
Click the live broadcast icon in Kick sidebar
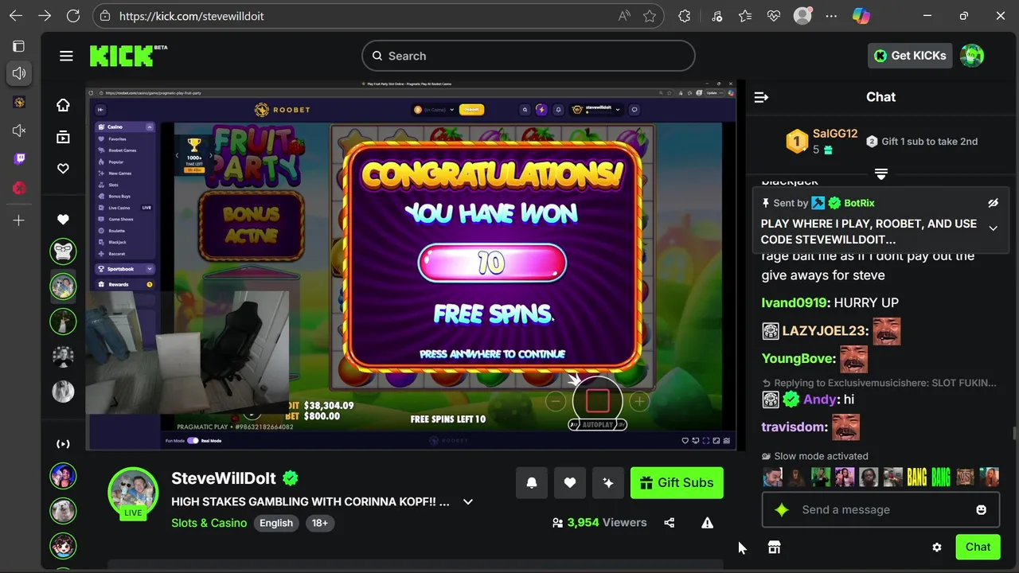[63, 444]
